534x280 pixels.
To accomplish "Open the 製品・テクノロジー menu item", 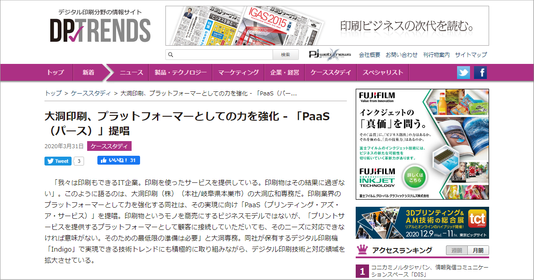I will click(x=181, y=72).
